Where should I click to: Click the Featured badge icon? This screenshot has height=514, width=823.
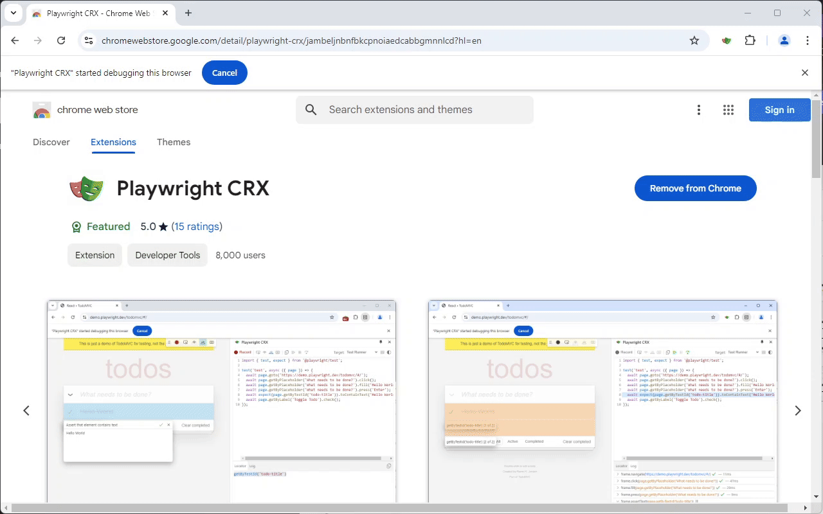(76, 227)
